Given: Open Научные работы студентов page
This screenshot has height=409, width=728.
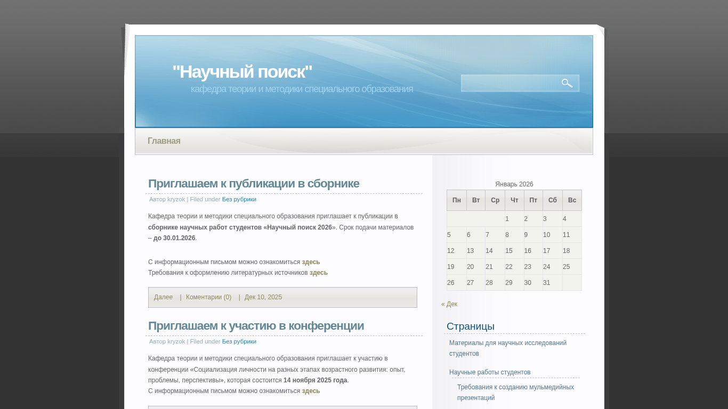Looking at the screenshot, I should click(x=490, y=372).
